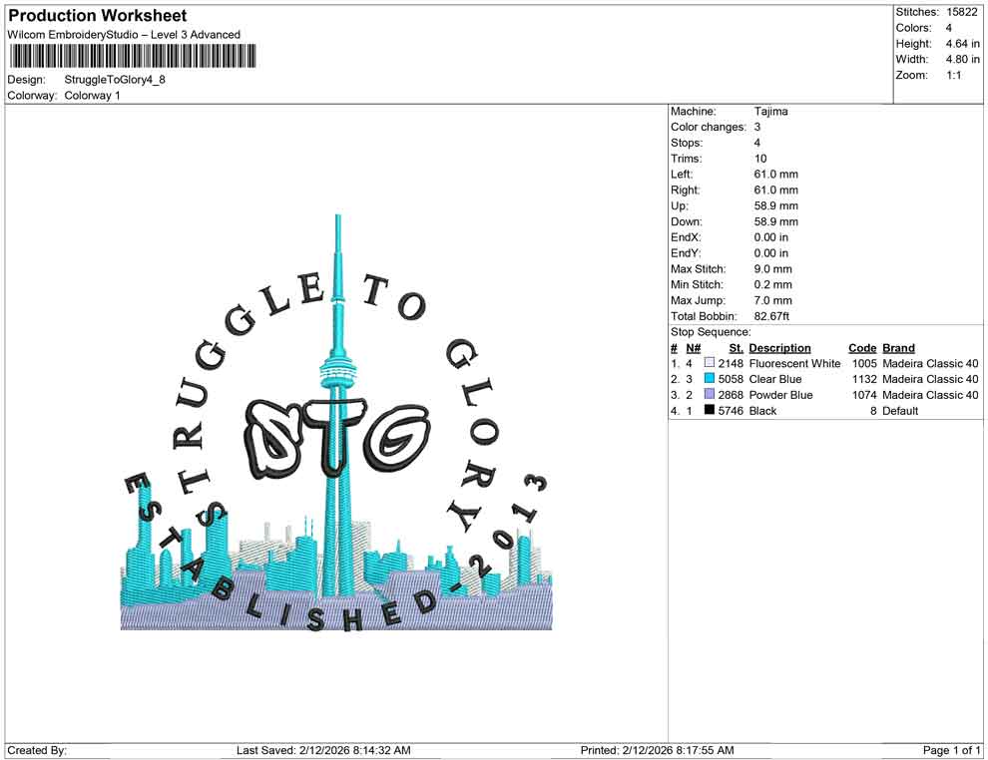
Task: Click the 'Stops:' label
Action: [x=687, y=143]
